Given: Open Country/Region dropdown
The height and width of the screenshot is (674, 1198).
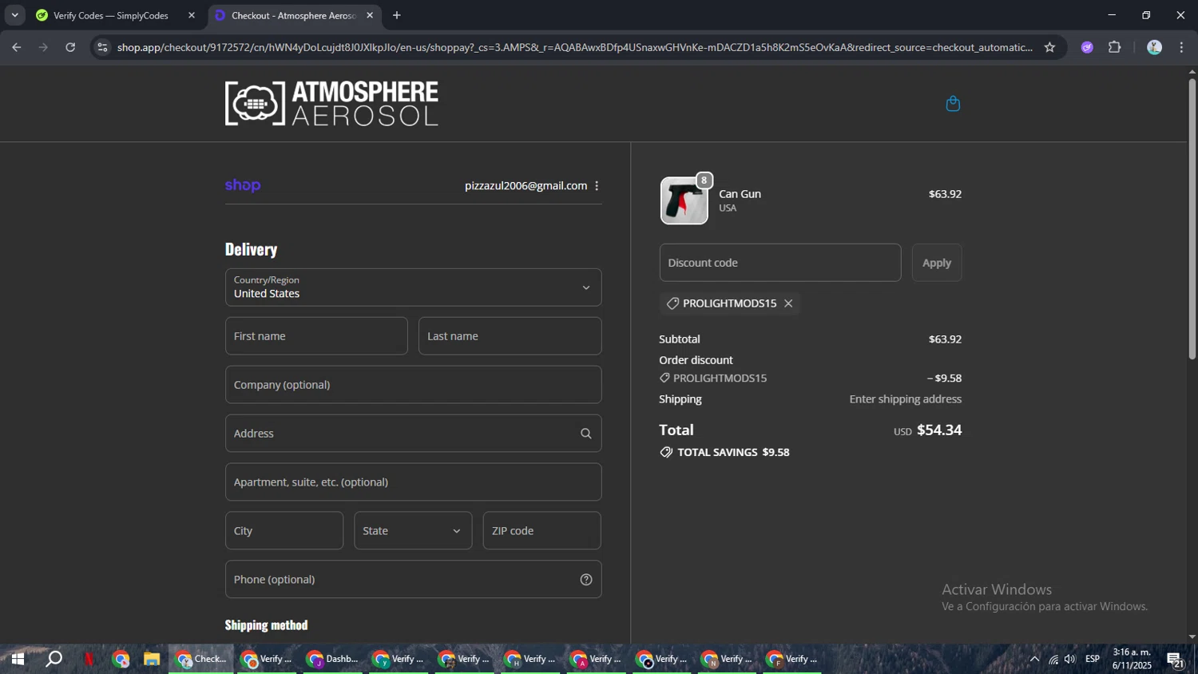Looking at the screenshot, I should coord(413,287).
